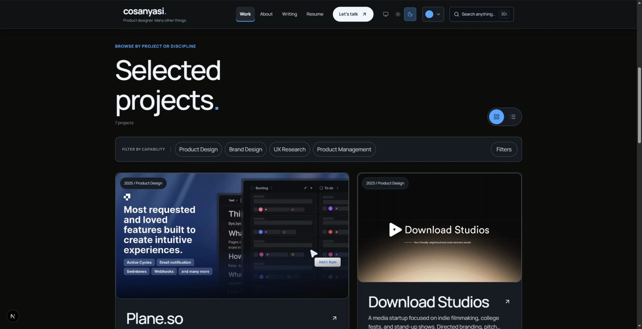Click the search magnifier icon
Viewport: 642px width, 329px height.
tap(456, 14)
